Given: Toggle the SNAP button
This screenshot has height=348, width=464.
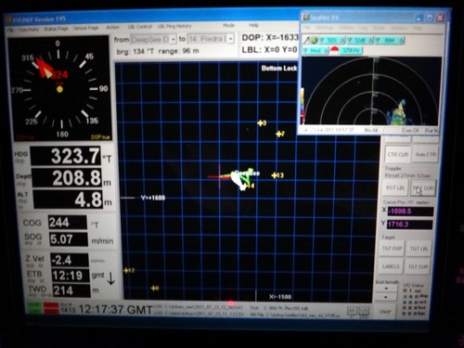Looking at the screenshot, I should pos(385,312).
